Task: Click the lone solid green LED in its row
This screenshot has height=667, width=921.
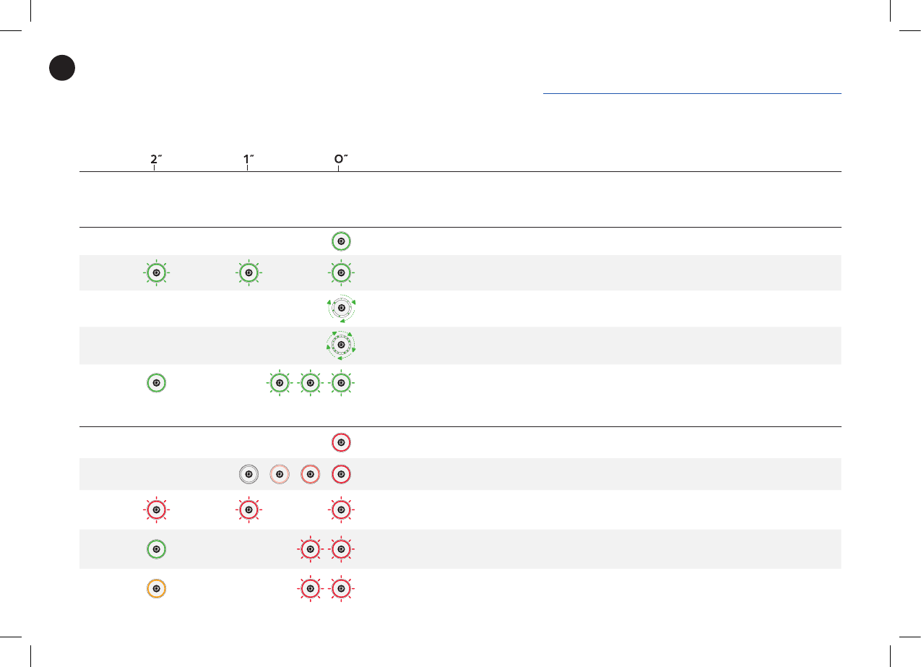Action: [341, 241]
